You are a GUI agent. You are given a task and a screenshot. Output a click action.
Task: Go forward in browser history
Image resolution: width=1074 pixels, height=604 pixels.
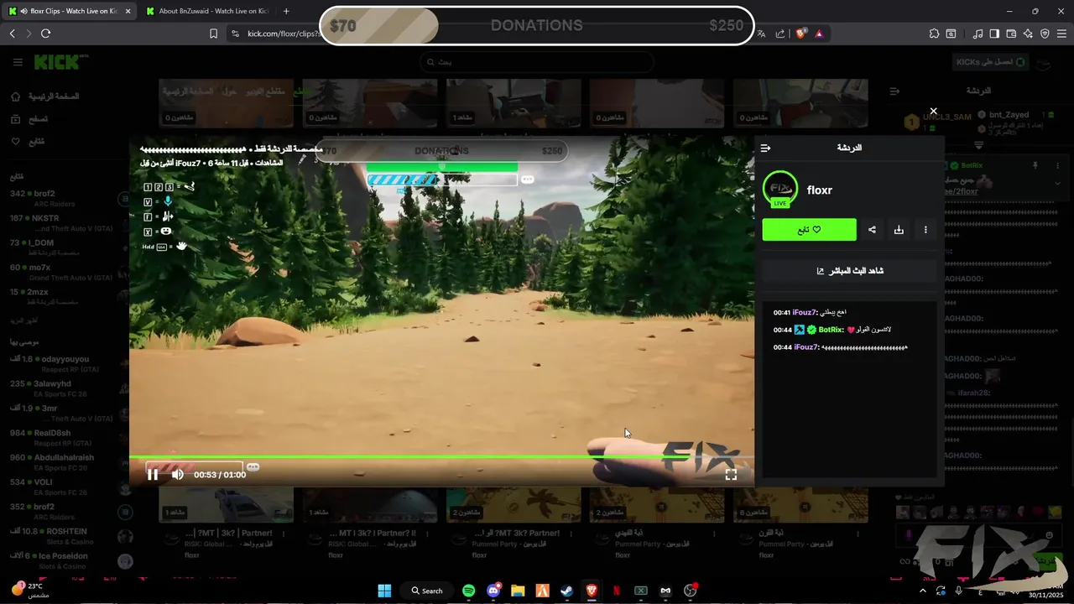point(29,34)
